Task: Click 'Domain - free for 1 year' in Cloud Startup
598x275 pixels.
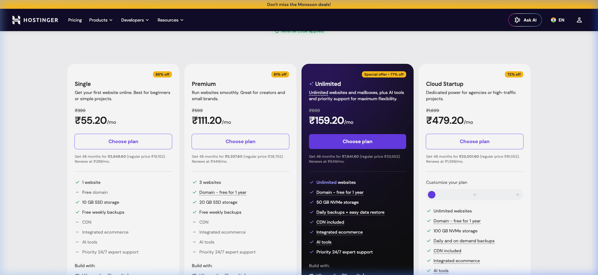Action: point(457,221)
